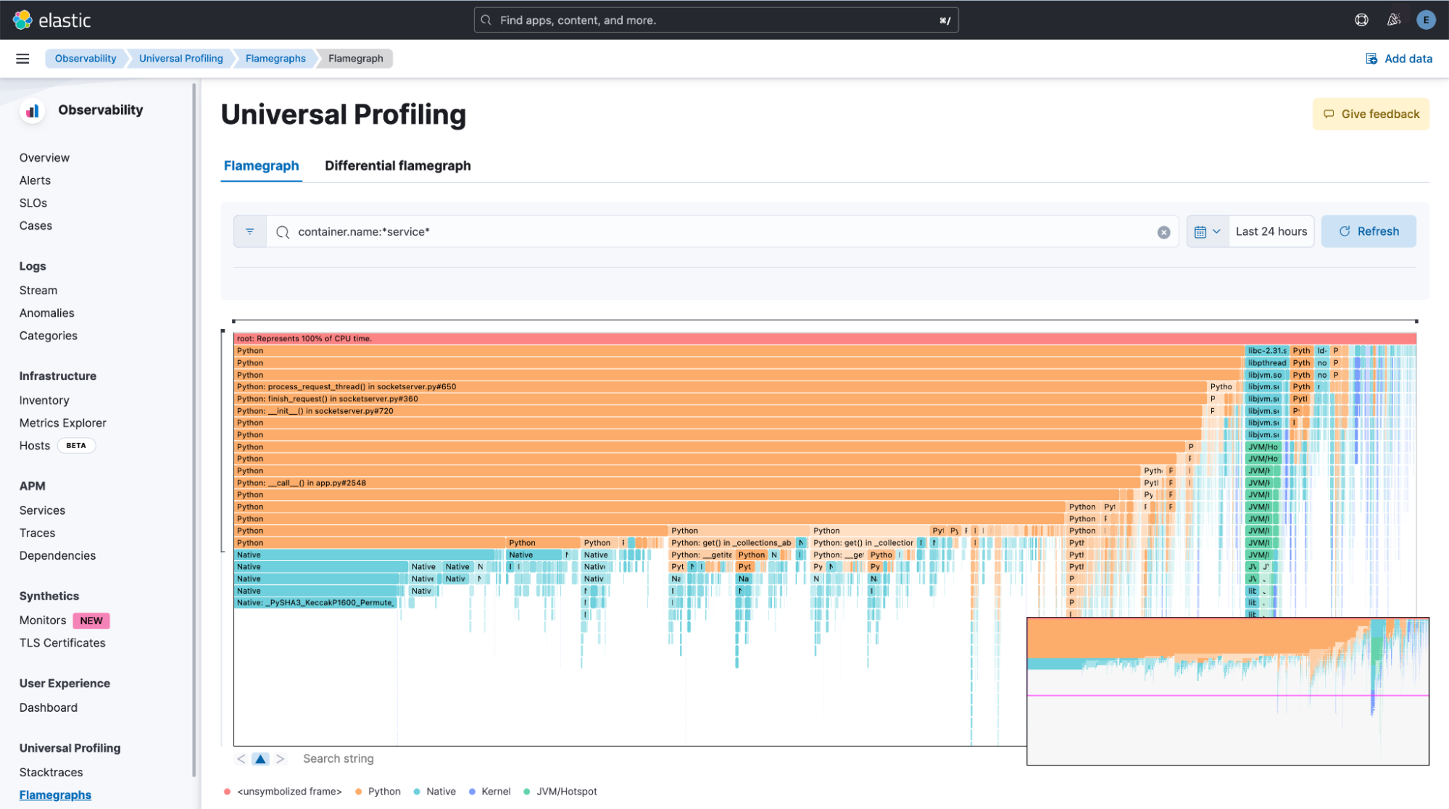Expand the calendar time range selector

point(1207,231)
